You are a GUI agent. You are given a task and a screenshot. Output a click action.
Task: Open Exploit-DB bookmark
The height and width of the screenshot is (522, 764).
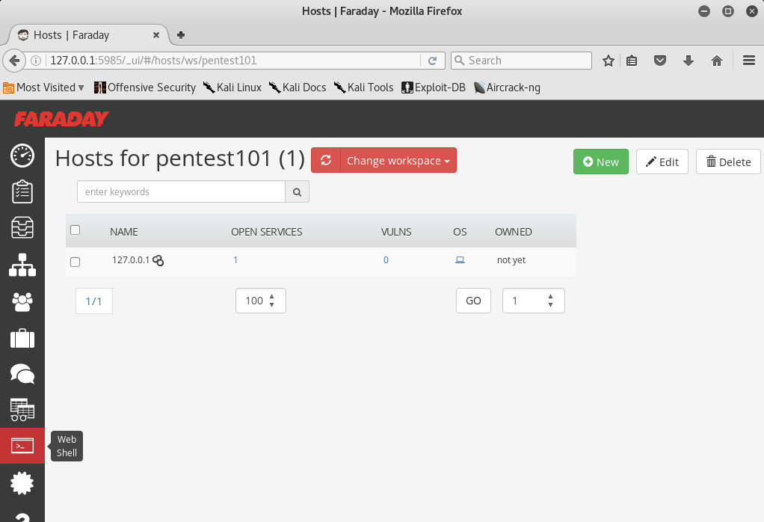pyautogui.click(x=434, y=87)
